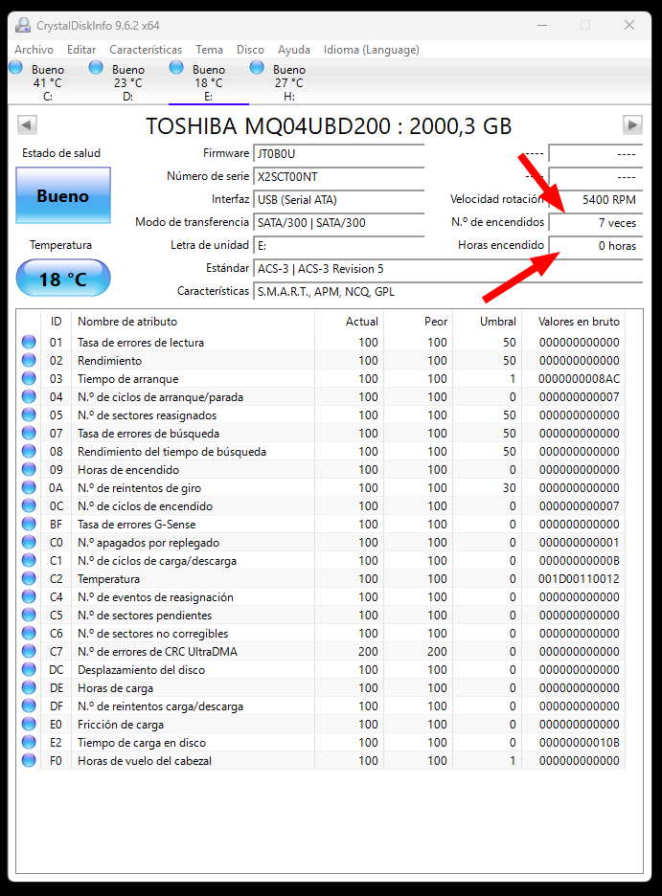Click the Bueno health status button
The image size is (662, 896).
pos(63,195)
